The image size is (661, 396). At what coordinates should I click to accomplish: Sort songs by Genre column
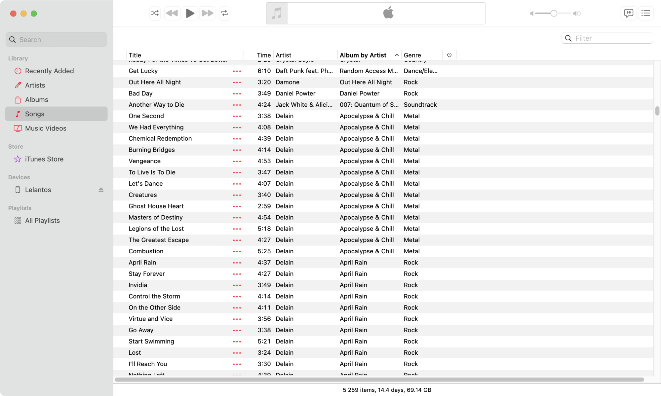click(412, 55)
